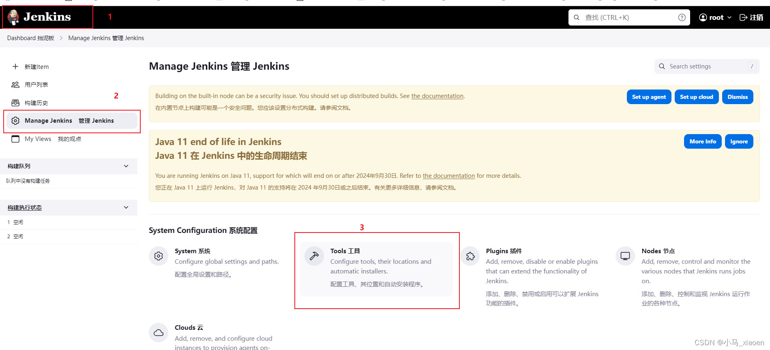Click the 注销 logout link
The image size is (770, 350).
pos(756,17)
